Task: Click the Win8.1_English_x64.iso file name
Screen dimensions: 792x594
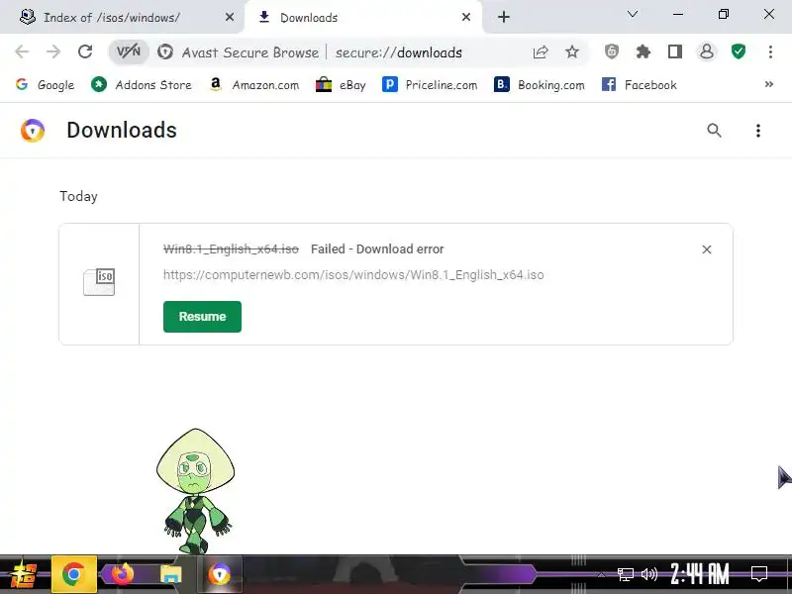Action: click(x=231, y=249)
